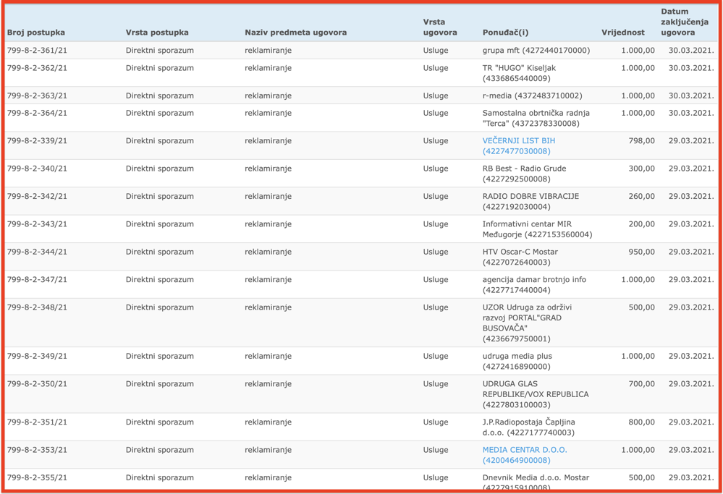Screen dimensions: 723x494
Task: Click the RADIO DOBRE VIBRACIJE bidder cell
Action: pyautogui.click(x=530, y=201)
